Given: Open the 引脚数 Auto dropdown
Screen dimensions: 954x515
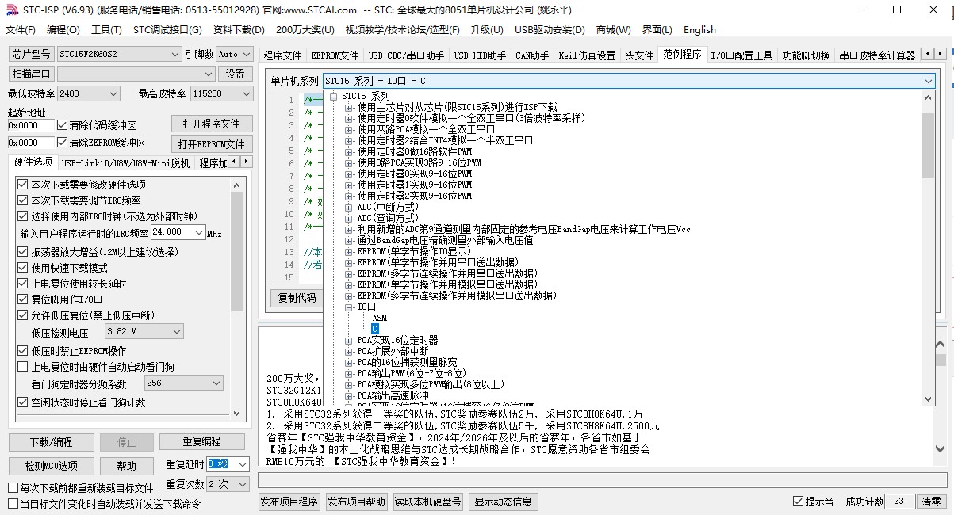Looking at the screenshot, I should [x=234, y=54].
